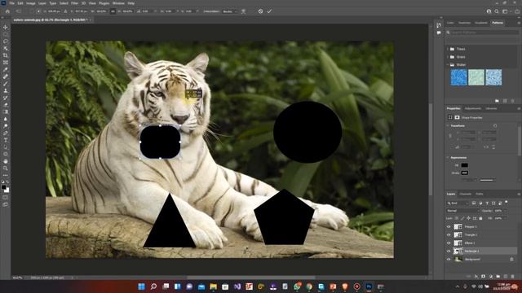Screen dimensions: 522x293
Task: Hide the Polygon 1 layer
Action: (x=449, y=226)
